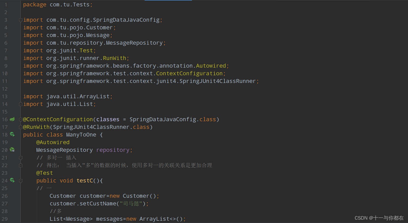Click the repository field name on line 20
Viewport: 408px width, 223px height.
point(113,150)
